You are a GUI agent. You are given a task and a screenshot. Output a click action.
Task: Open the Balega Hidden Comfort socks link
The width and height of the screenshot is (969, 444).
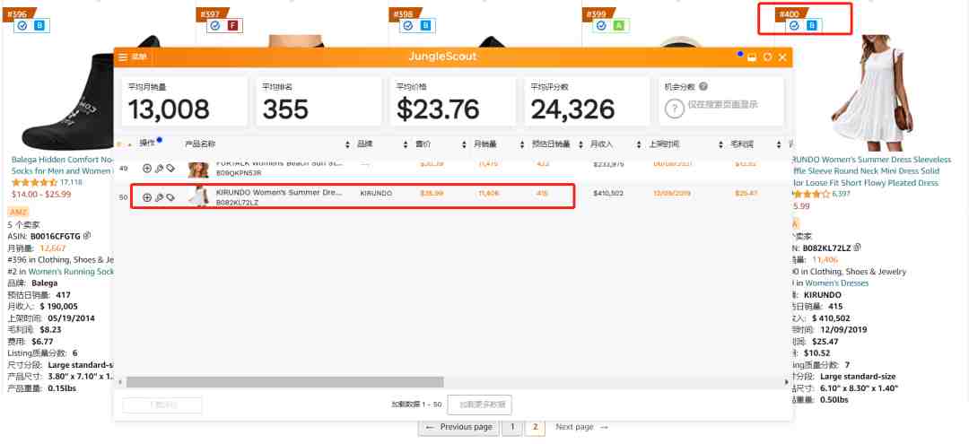pyautogui.click(x=62, y=165)
